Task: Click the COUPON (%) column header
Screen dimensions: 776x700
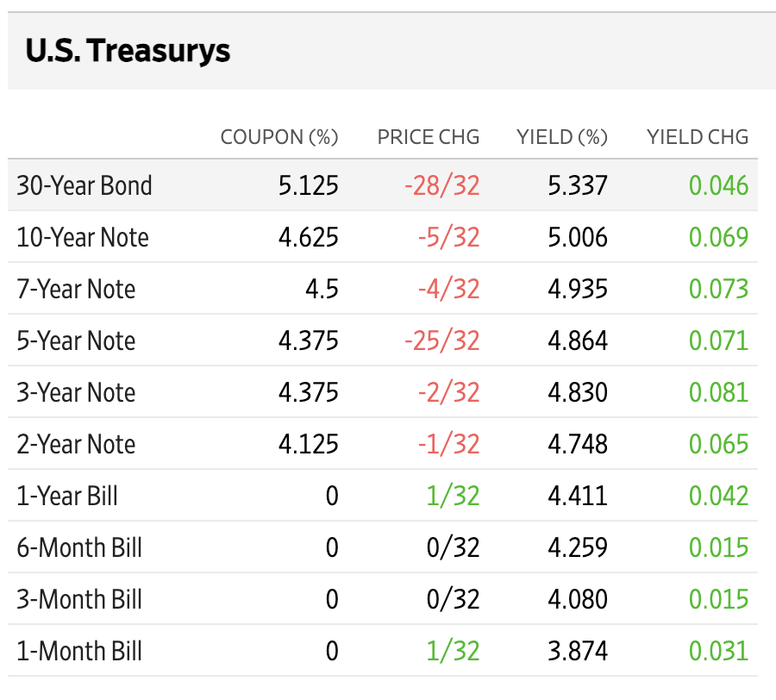Action: pyautogui.click(x=279, y=137)
